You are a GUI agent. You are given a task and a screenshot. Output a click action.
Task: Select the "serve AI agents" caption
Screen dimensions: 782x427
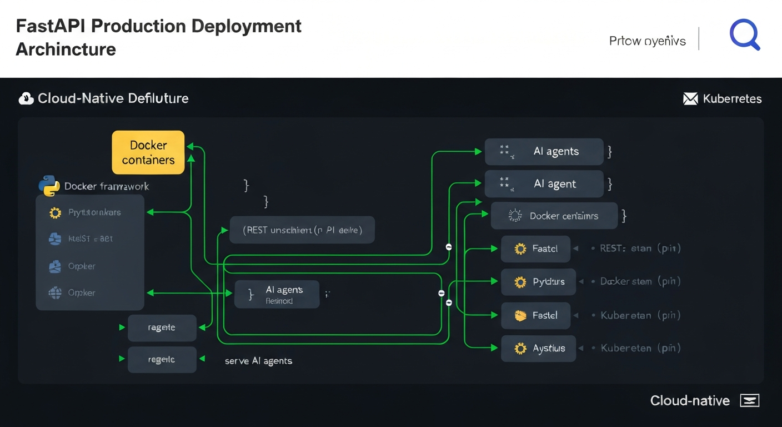tap(258, 361)
